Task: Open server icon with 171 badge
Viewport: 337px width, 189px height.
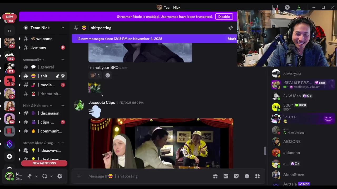Action: point(9,68)
